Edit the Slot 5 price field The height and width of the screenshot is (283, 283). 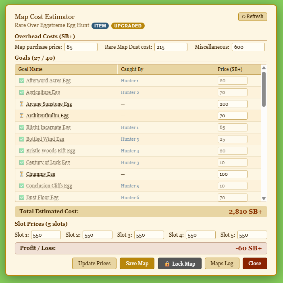click(252, 235)
